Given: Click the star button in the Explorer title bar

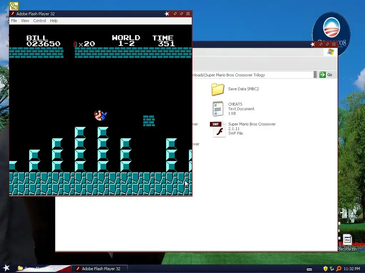Looking at the screenshot, I should 312,44.
